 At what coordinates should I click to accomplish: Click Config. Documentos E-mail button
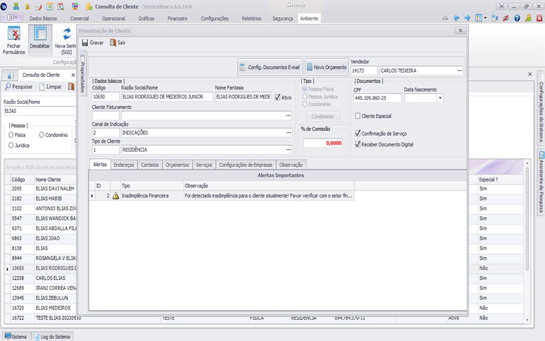coord(269,67)
